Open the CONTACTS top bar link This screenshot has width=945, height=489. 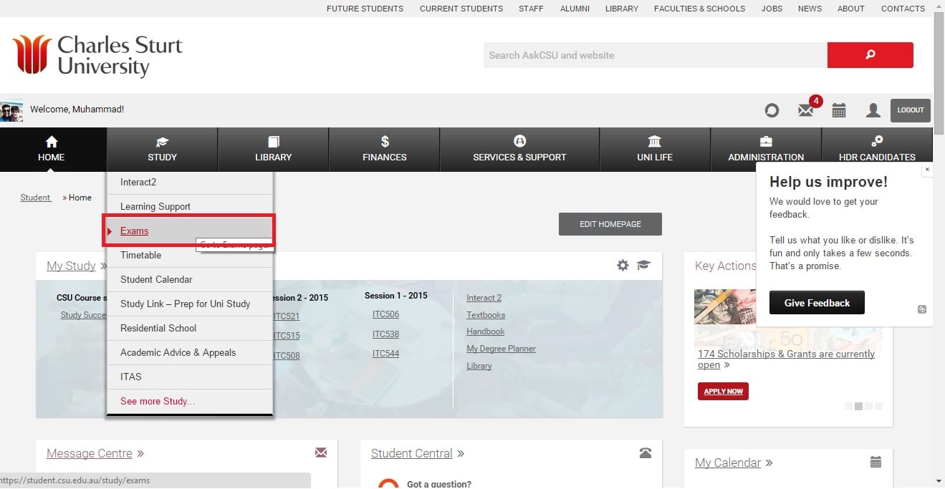(903, 9)
